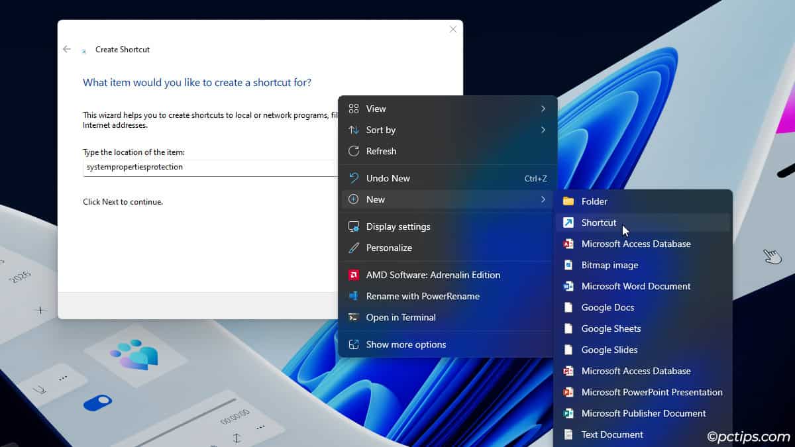Select Microsoft PowerPoint Presentation entry
This screenshot has width=795, height=447.
(643, 392)
